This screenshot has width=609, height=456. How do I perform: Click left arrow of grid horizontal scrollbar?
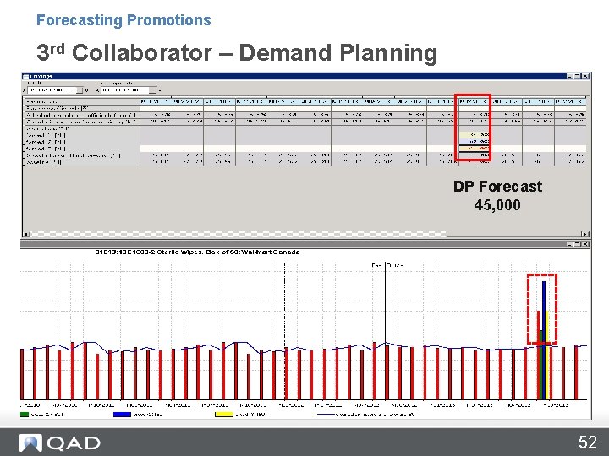[26, 234]
